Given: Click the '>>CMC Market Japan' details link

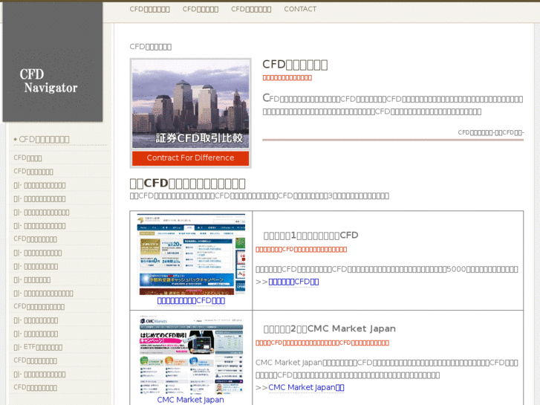Looking at the screenshot, I should pos(306,387).
